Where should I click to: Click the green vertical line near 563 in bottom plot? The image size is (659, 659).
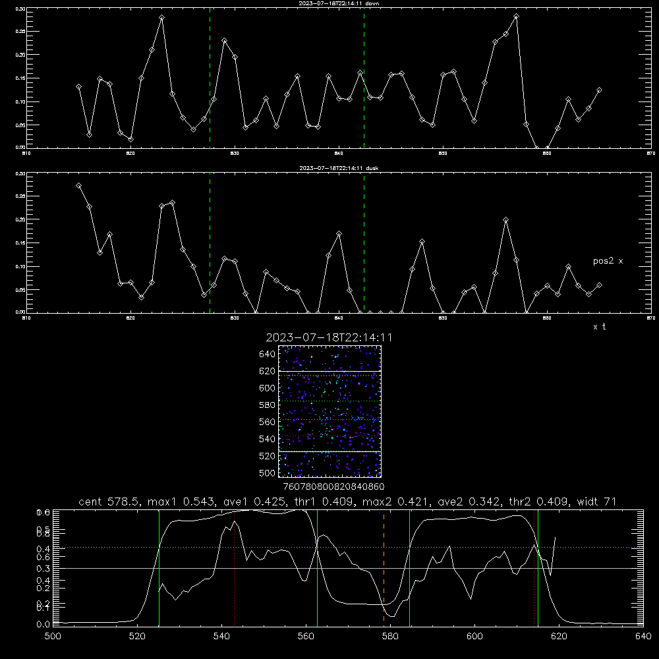[x=318, y=567]
